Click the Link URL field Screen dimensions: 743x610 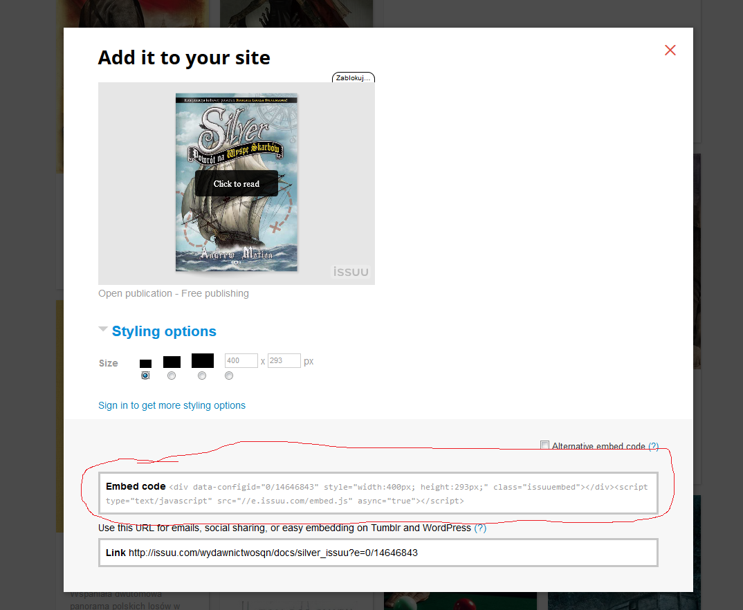[378, 553]
